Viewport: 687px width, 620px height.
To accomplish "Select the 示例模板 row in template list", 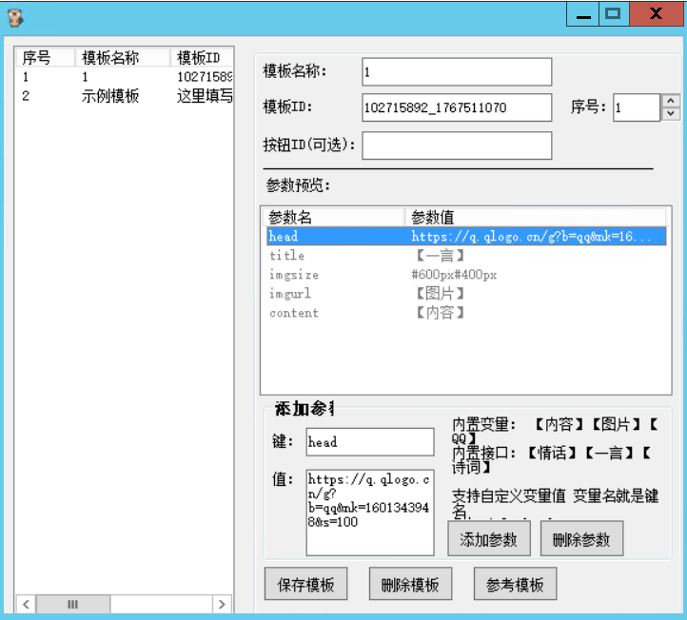I will click(109, 96).
